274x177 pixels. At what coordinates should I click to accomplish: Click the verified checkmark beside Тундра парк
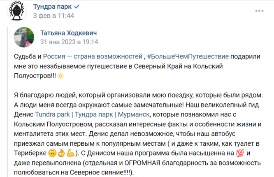click(x=77, y=7)
